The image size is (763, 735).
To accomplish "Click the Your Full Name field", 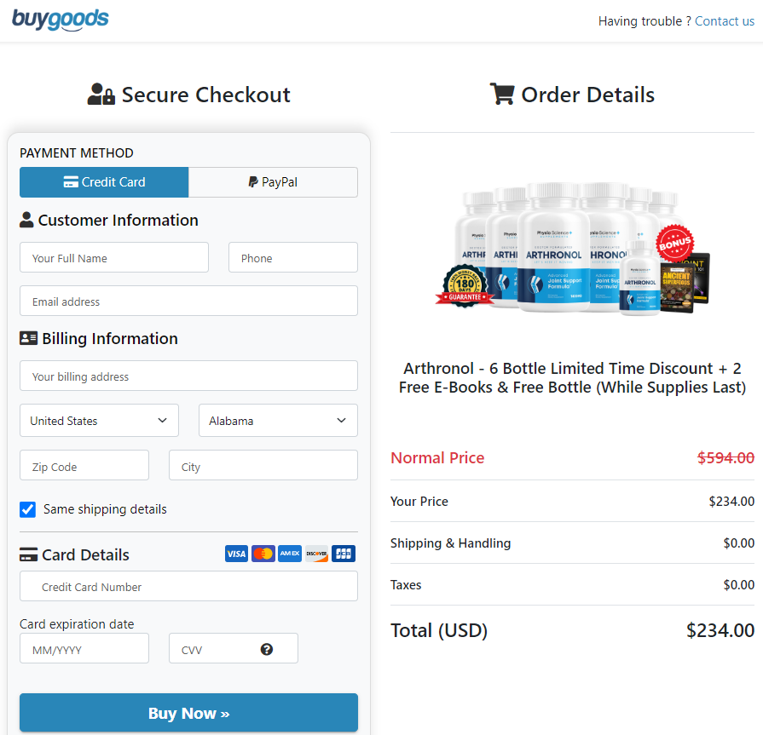I will click(x=114, y=257).
